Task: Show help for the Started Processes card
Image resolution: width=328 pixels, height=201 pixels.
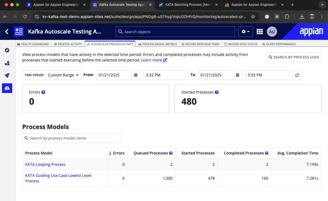Action: tap(217, 92)
